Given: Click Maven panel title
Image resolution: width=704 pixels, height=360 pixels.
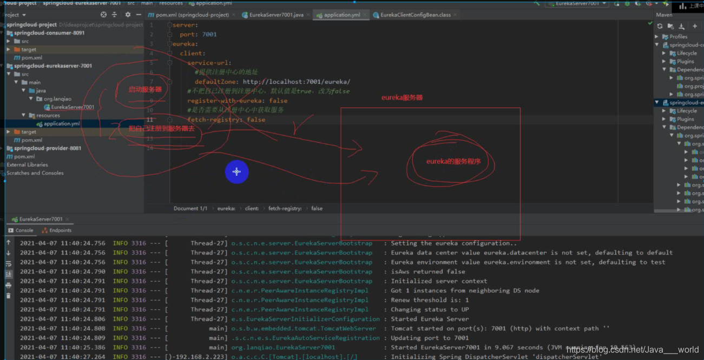Looking at the screenshot, I should click(664, 15).
